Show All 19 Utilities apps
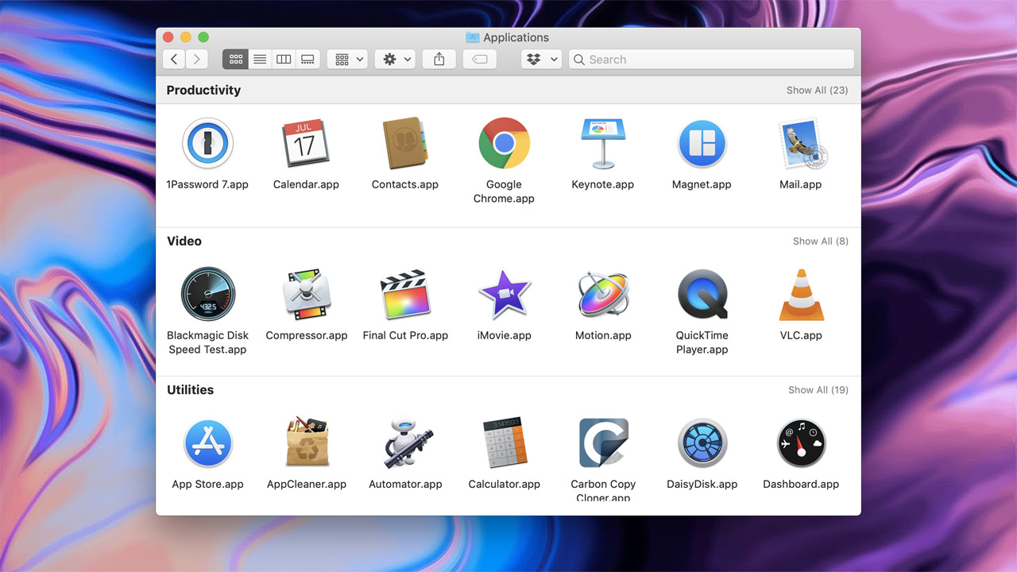Image resolution: width=1017 pixels, height=572 pixels. click(818, 390)
